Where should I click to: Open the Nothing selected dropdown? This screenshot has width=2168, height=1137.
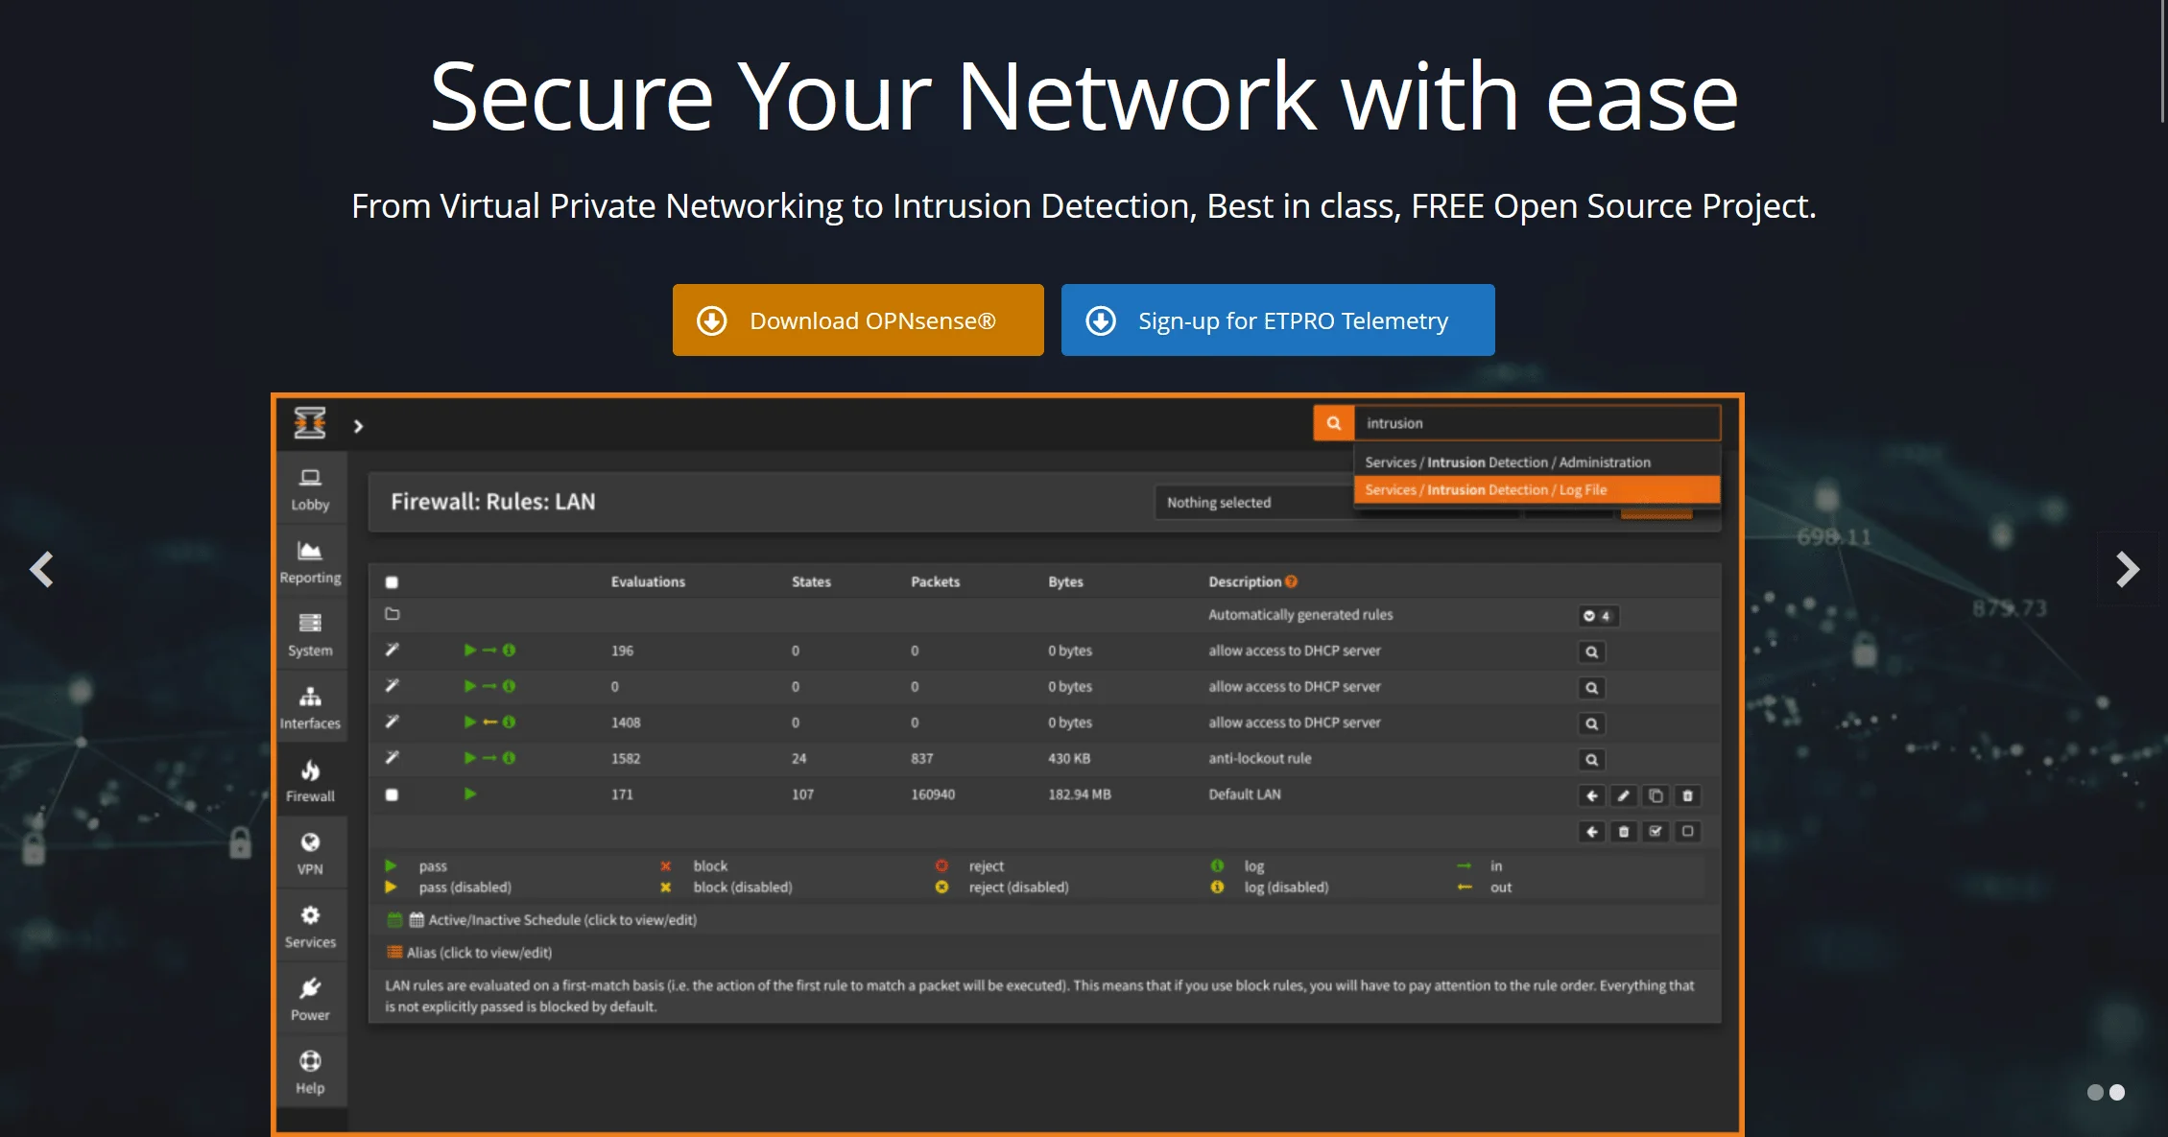(1253, 503)
